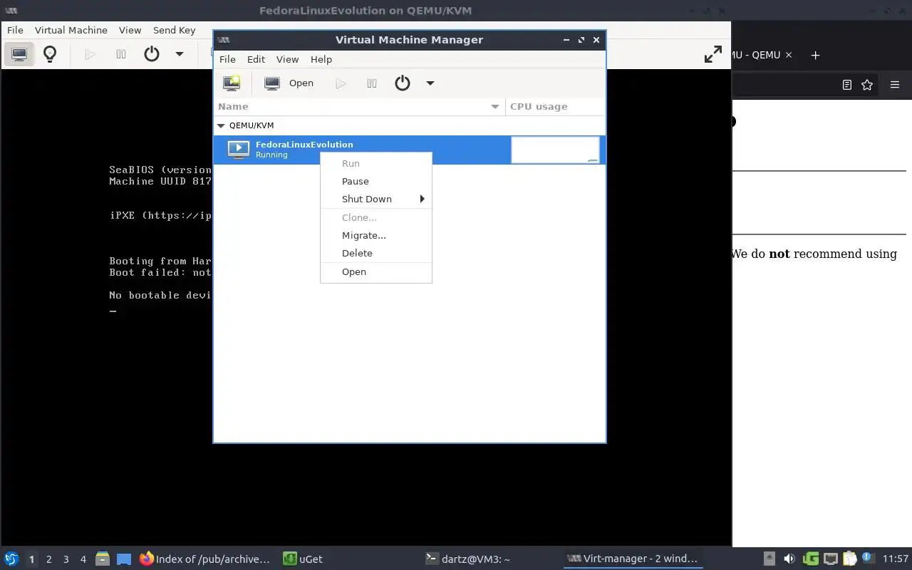This screenshot has width=912, height=570.
Task: Open Help menu in Virtual Machine Manager
Action: click(321, 59)
